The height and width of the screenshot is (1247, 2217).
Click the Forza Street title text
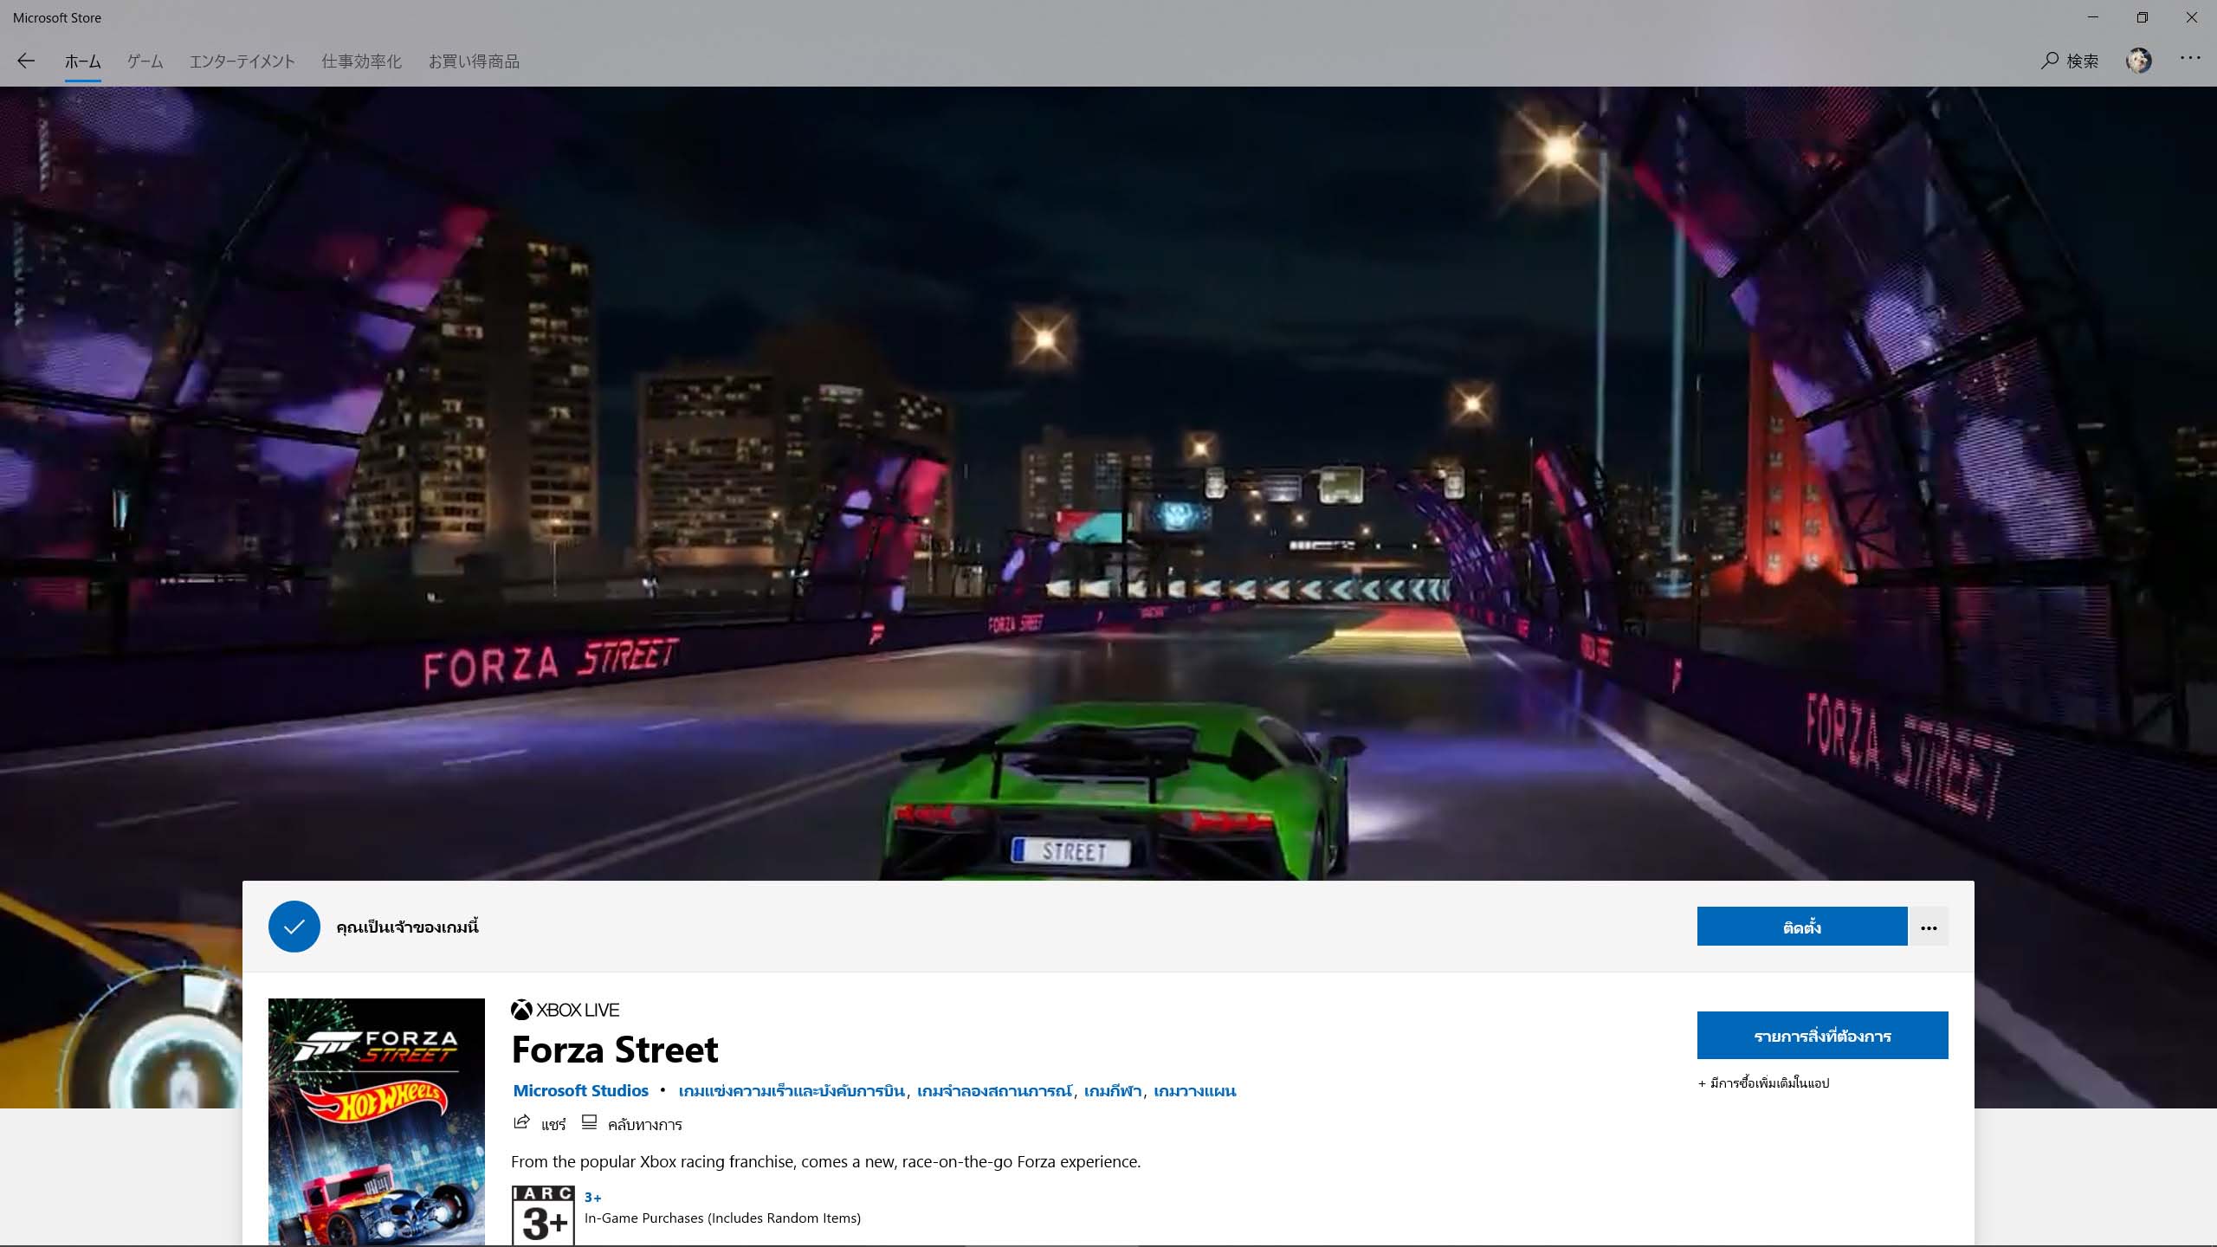point(615,1050)
